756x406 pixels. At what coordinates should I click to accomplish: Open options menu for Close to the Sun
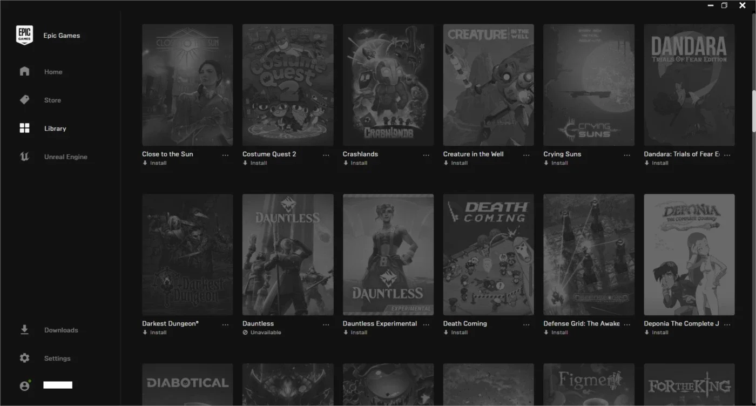point(225,155)
